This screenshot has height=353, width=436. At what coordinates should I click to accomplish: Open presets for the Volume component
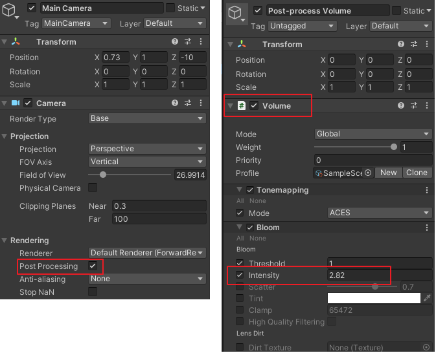point(414,105)
